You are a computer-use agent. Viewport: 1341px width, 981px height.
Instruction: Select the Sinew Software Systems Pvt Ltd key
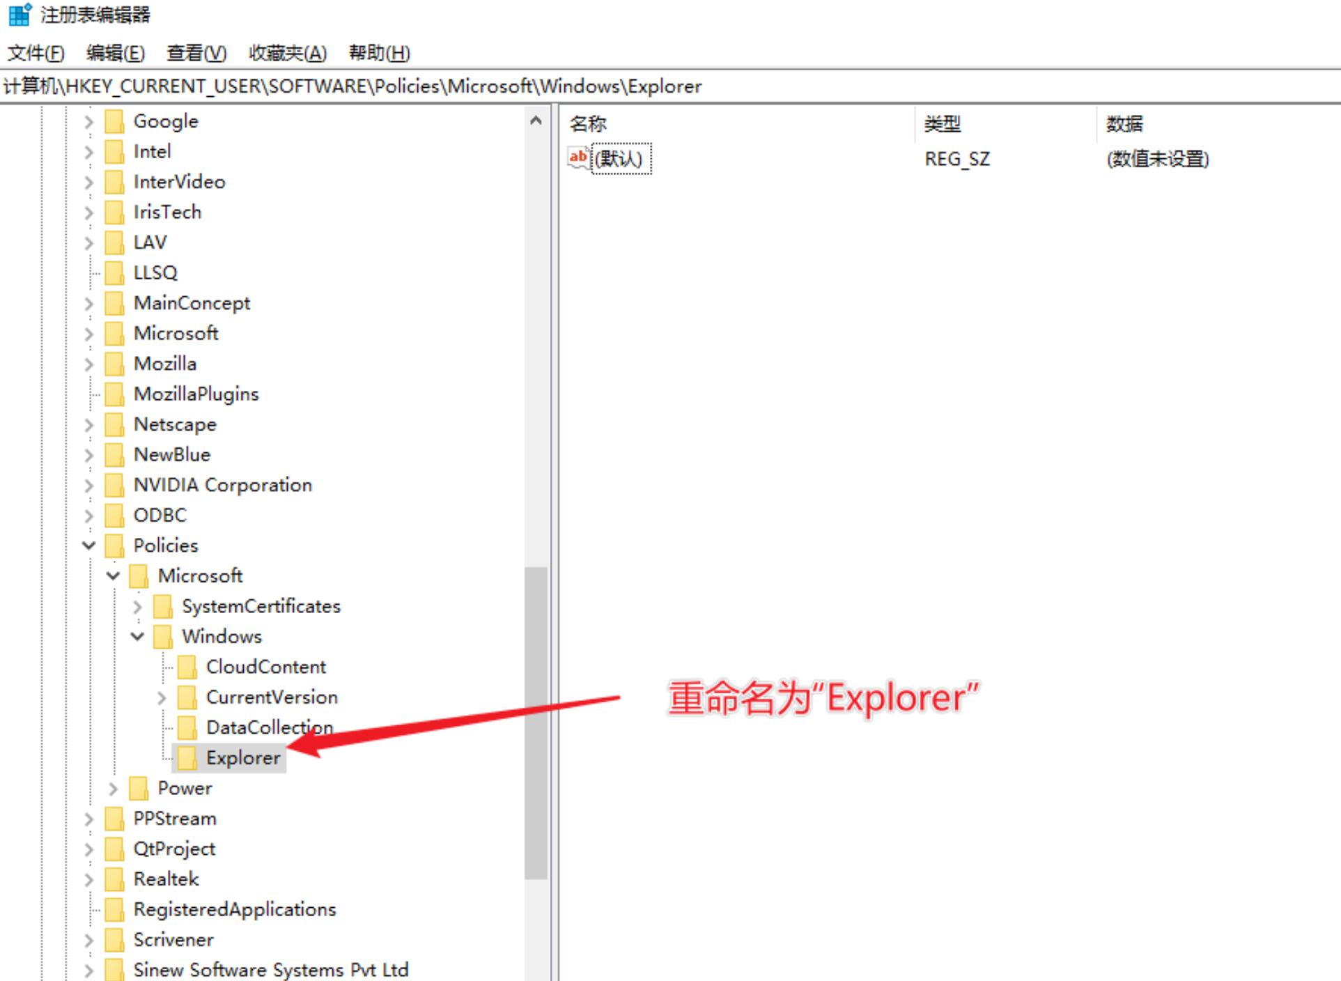(271, 970)
